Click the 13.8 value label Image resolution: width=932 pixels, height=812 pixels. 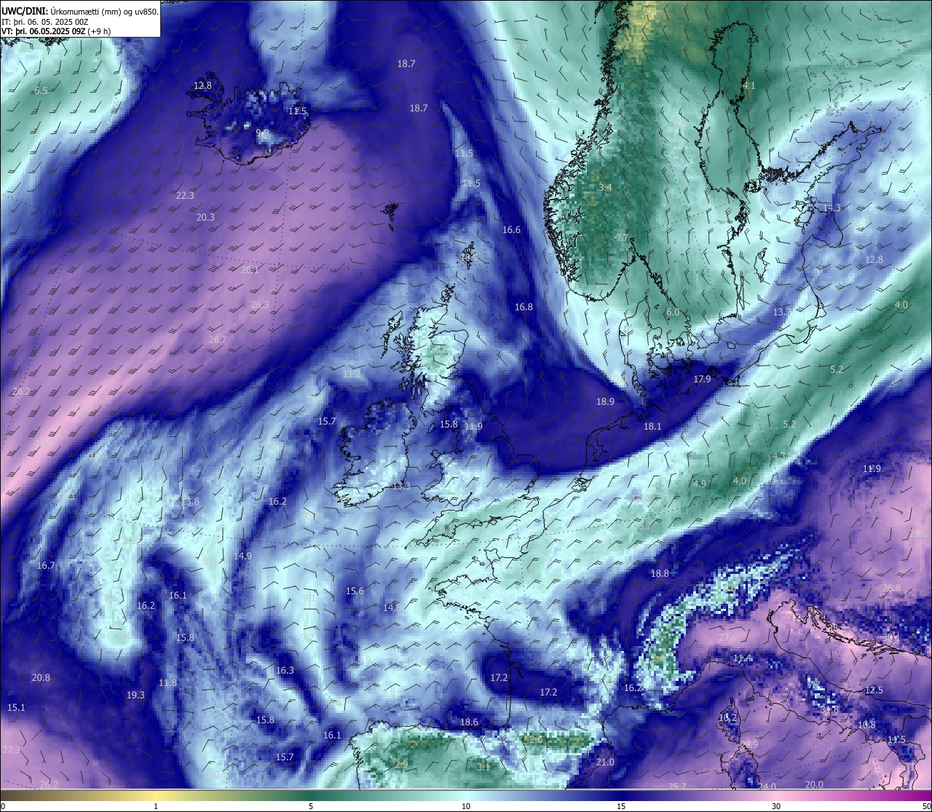tap(190, 502)
